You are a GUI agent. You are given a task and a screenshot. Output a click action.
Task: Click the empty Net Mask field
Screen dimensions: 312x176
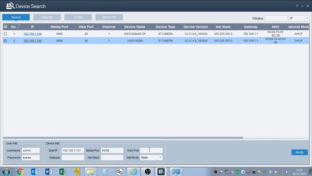tap(112, 157)
